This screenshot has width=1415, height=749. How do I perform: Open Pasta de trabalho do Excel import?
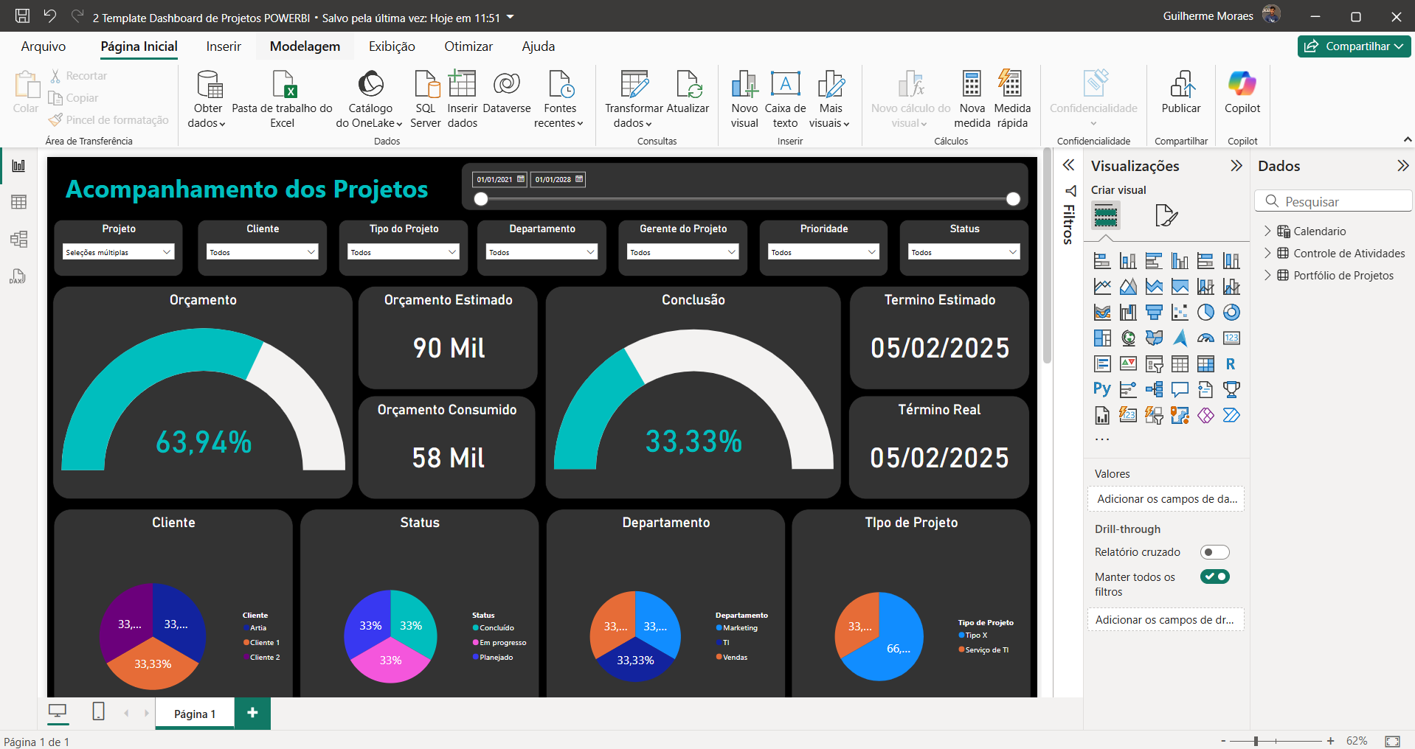[x=283, y=85]
